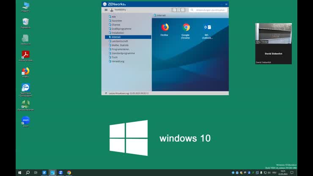The height and width of the screenshot is (176, 313).
Task: Launch Firefox from the ZENworks Internet panel
Action: [x=165, y=30]
